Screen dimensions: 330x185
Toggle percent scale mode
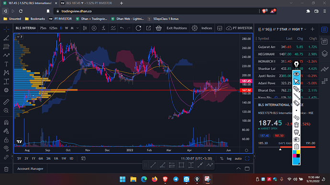coord(221,159)
